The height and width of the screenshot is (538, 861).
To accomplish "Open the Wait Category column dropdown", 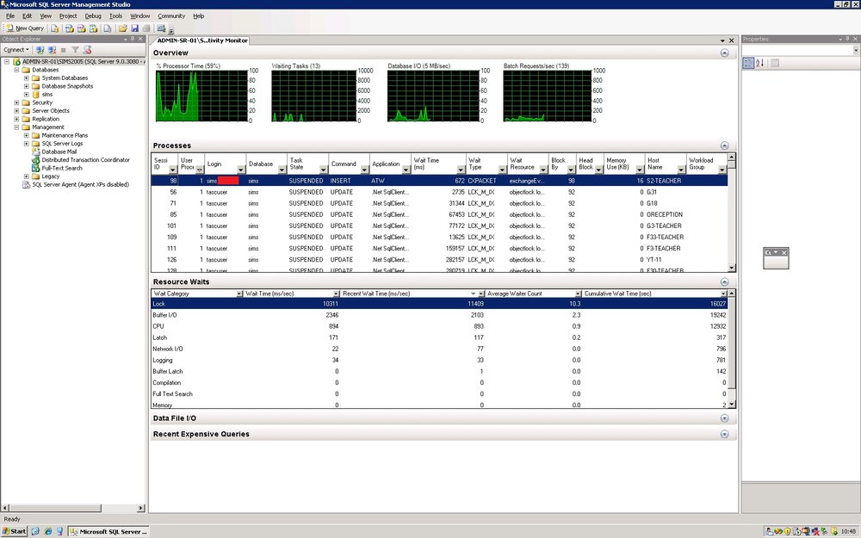I will click(x=238, y=294).
